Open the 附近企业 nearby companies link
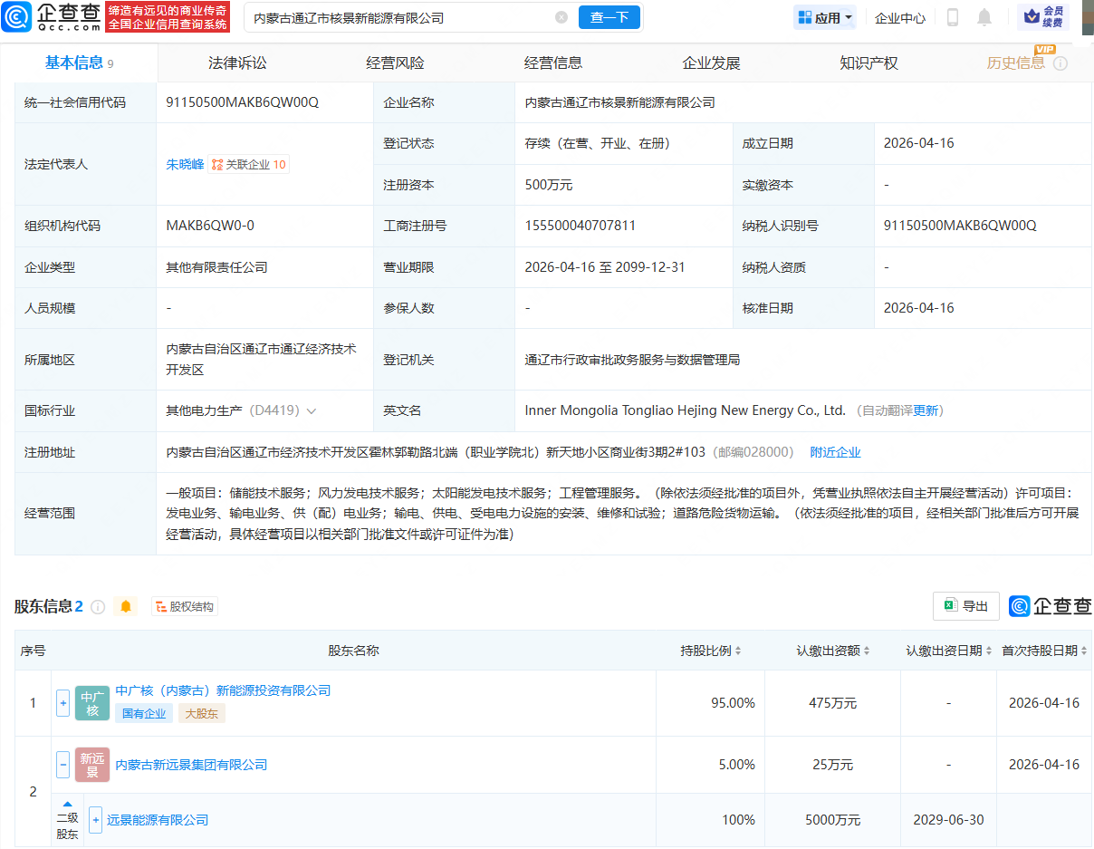This screenshot has height=849, width=1094. pos(834,451)
